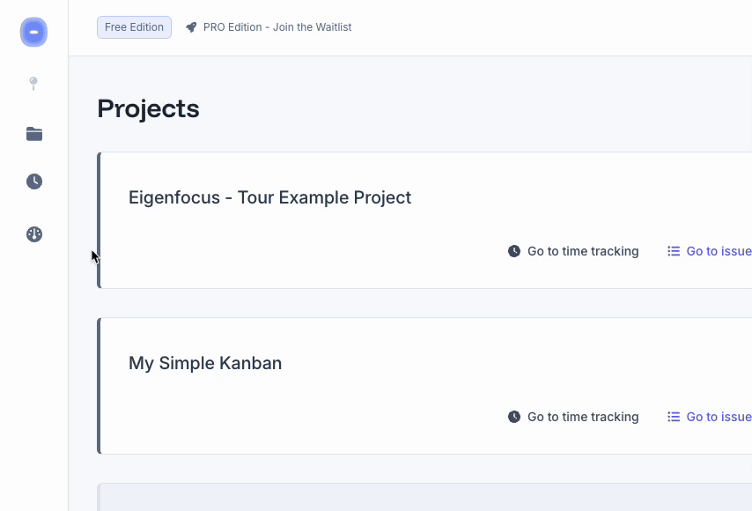Click the Projects page heading
This screenshot has height=511, width=752.
(148, 108)
